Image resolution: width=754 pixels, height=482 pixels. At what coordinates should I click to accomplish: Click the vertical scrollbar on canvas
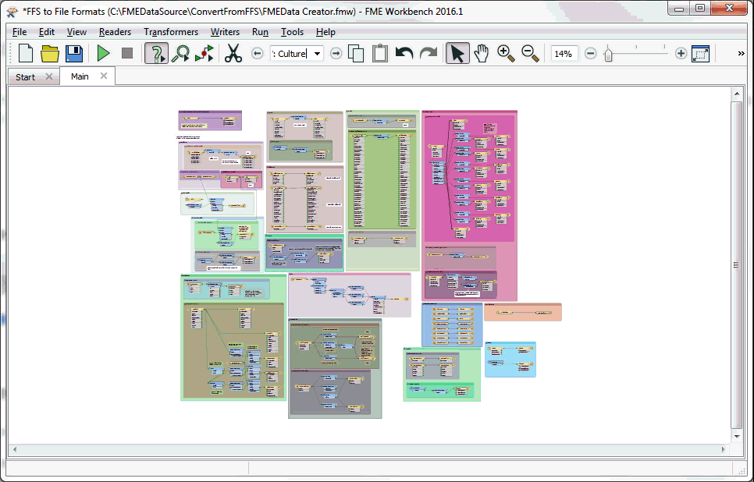(x=736, y=265)
